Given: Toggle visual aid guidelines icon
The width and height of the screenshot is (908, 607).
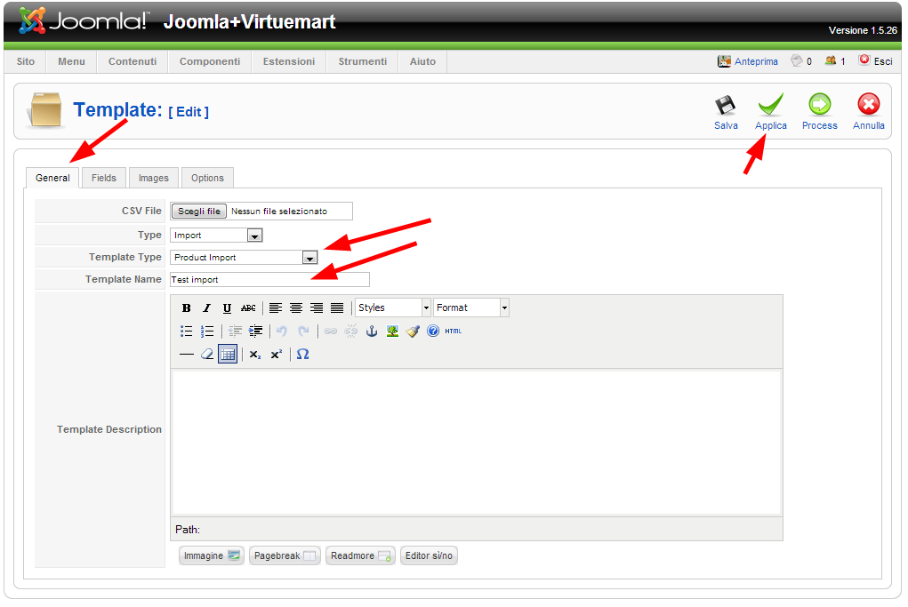Looking at the screenshot, I should [x=228, y=355].
